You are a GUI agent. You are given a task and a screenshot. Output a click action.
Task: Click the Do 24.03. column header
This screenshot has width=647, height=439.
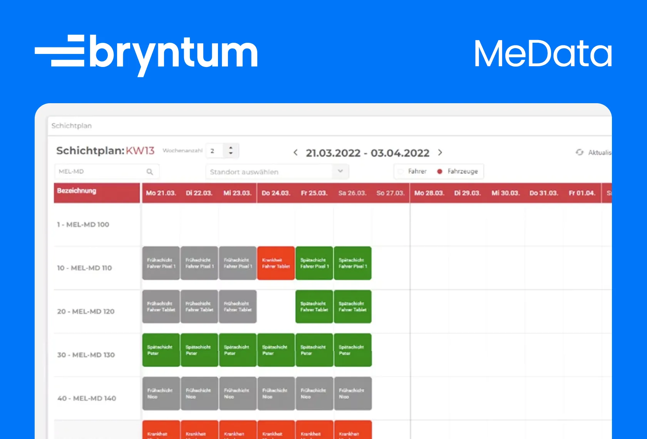[x=276, y=193]
